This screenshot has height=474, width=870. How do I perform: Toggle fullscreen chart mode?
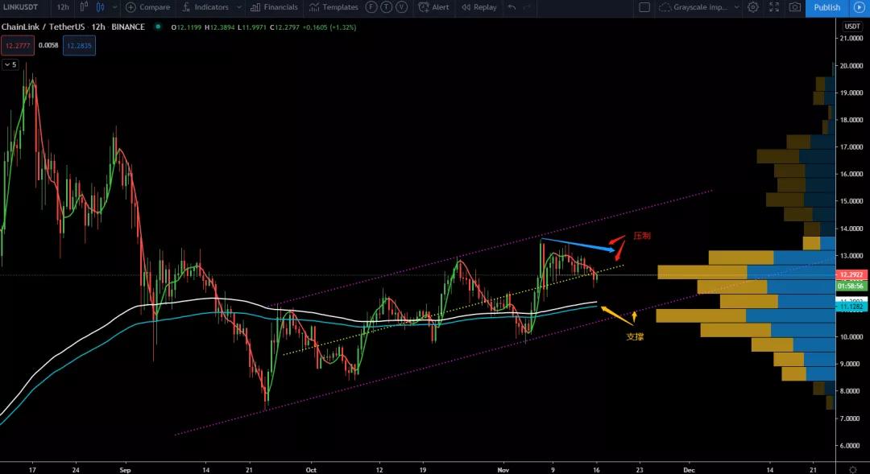pyautogui.click(x=773, y=7)
